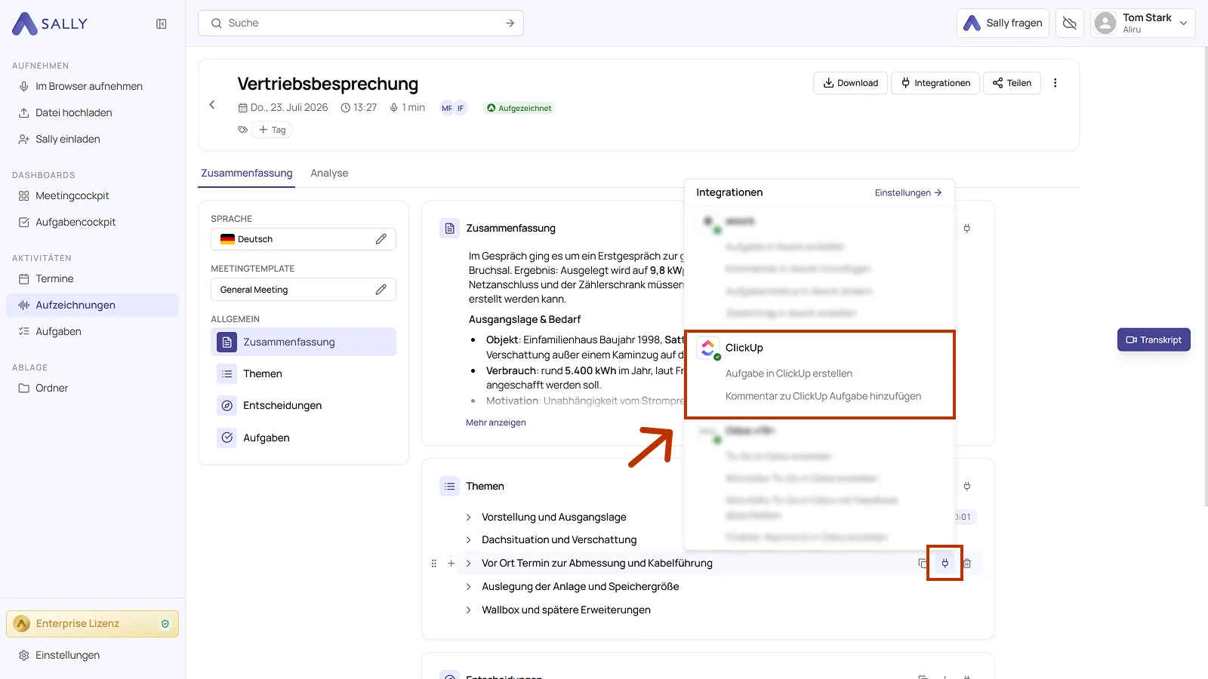
Task: Edit language Deutsch with pencil icon
Action: (381, 239)
